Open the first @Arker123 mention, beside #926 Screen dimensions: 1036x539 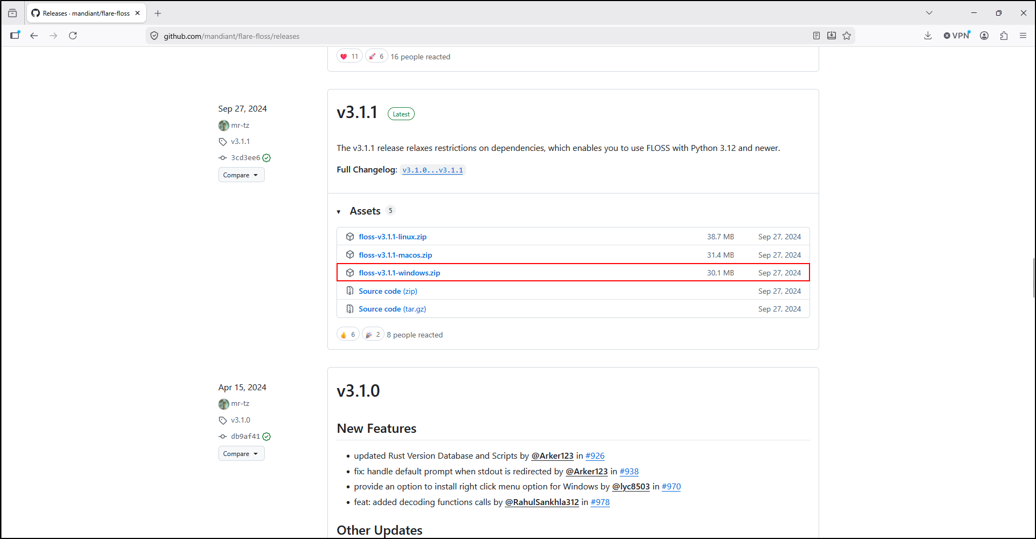click(x=552, y=456)
